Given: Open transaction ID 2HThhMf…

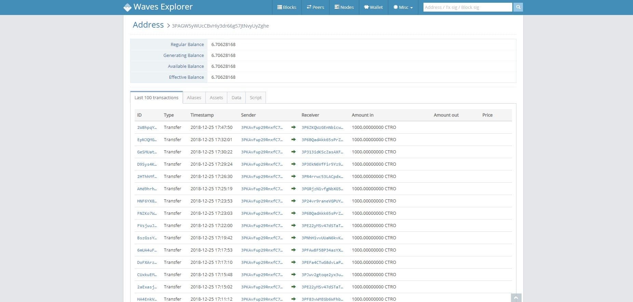Looking at the screenshot, I should tap(147, 177).
